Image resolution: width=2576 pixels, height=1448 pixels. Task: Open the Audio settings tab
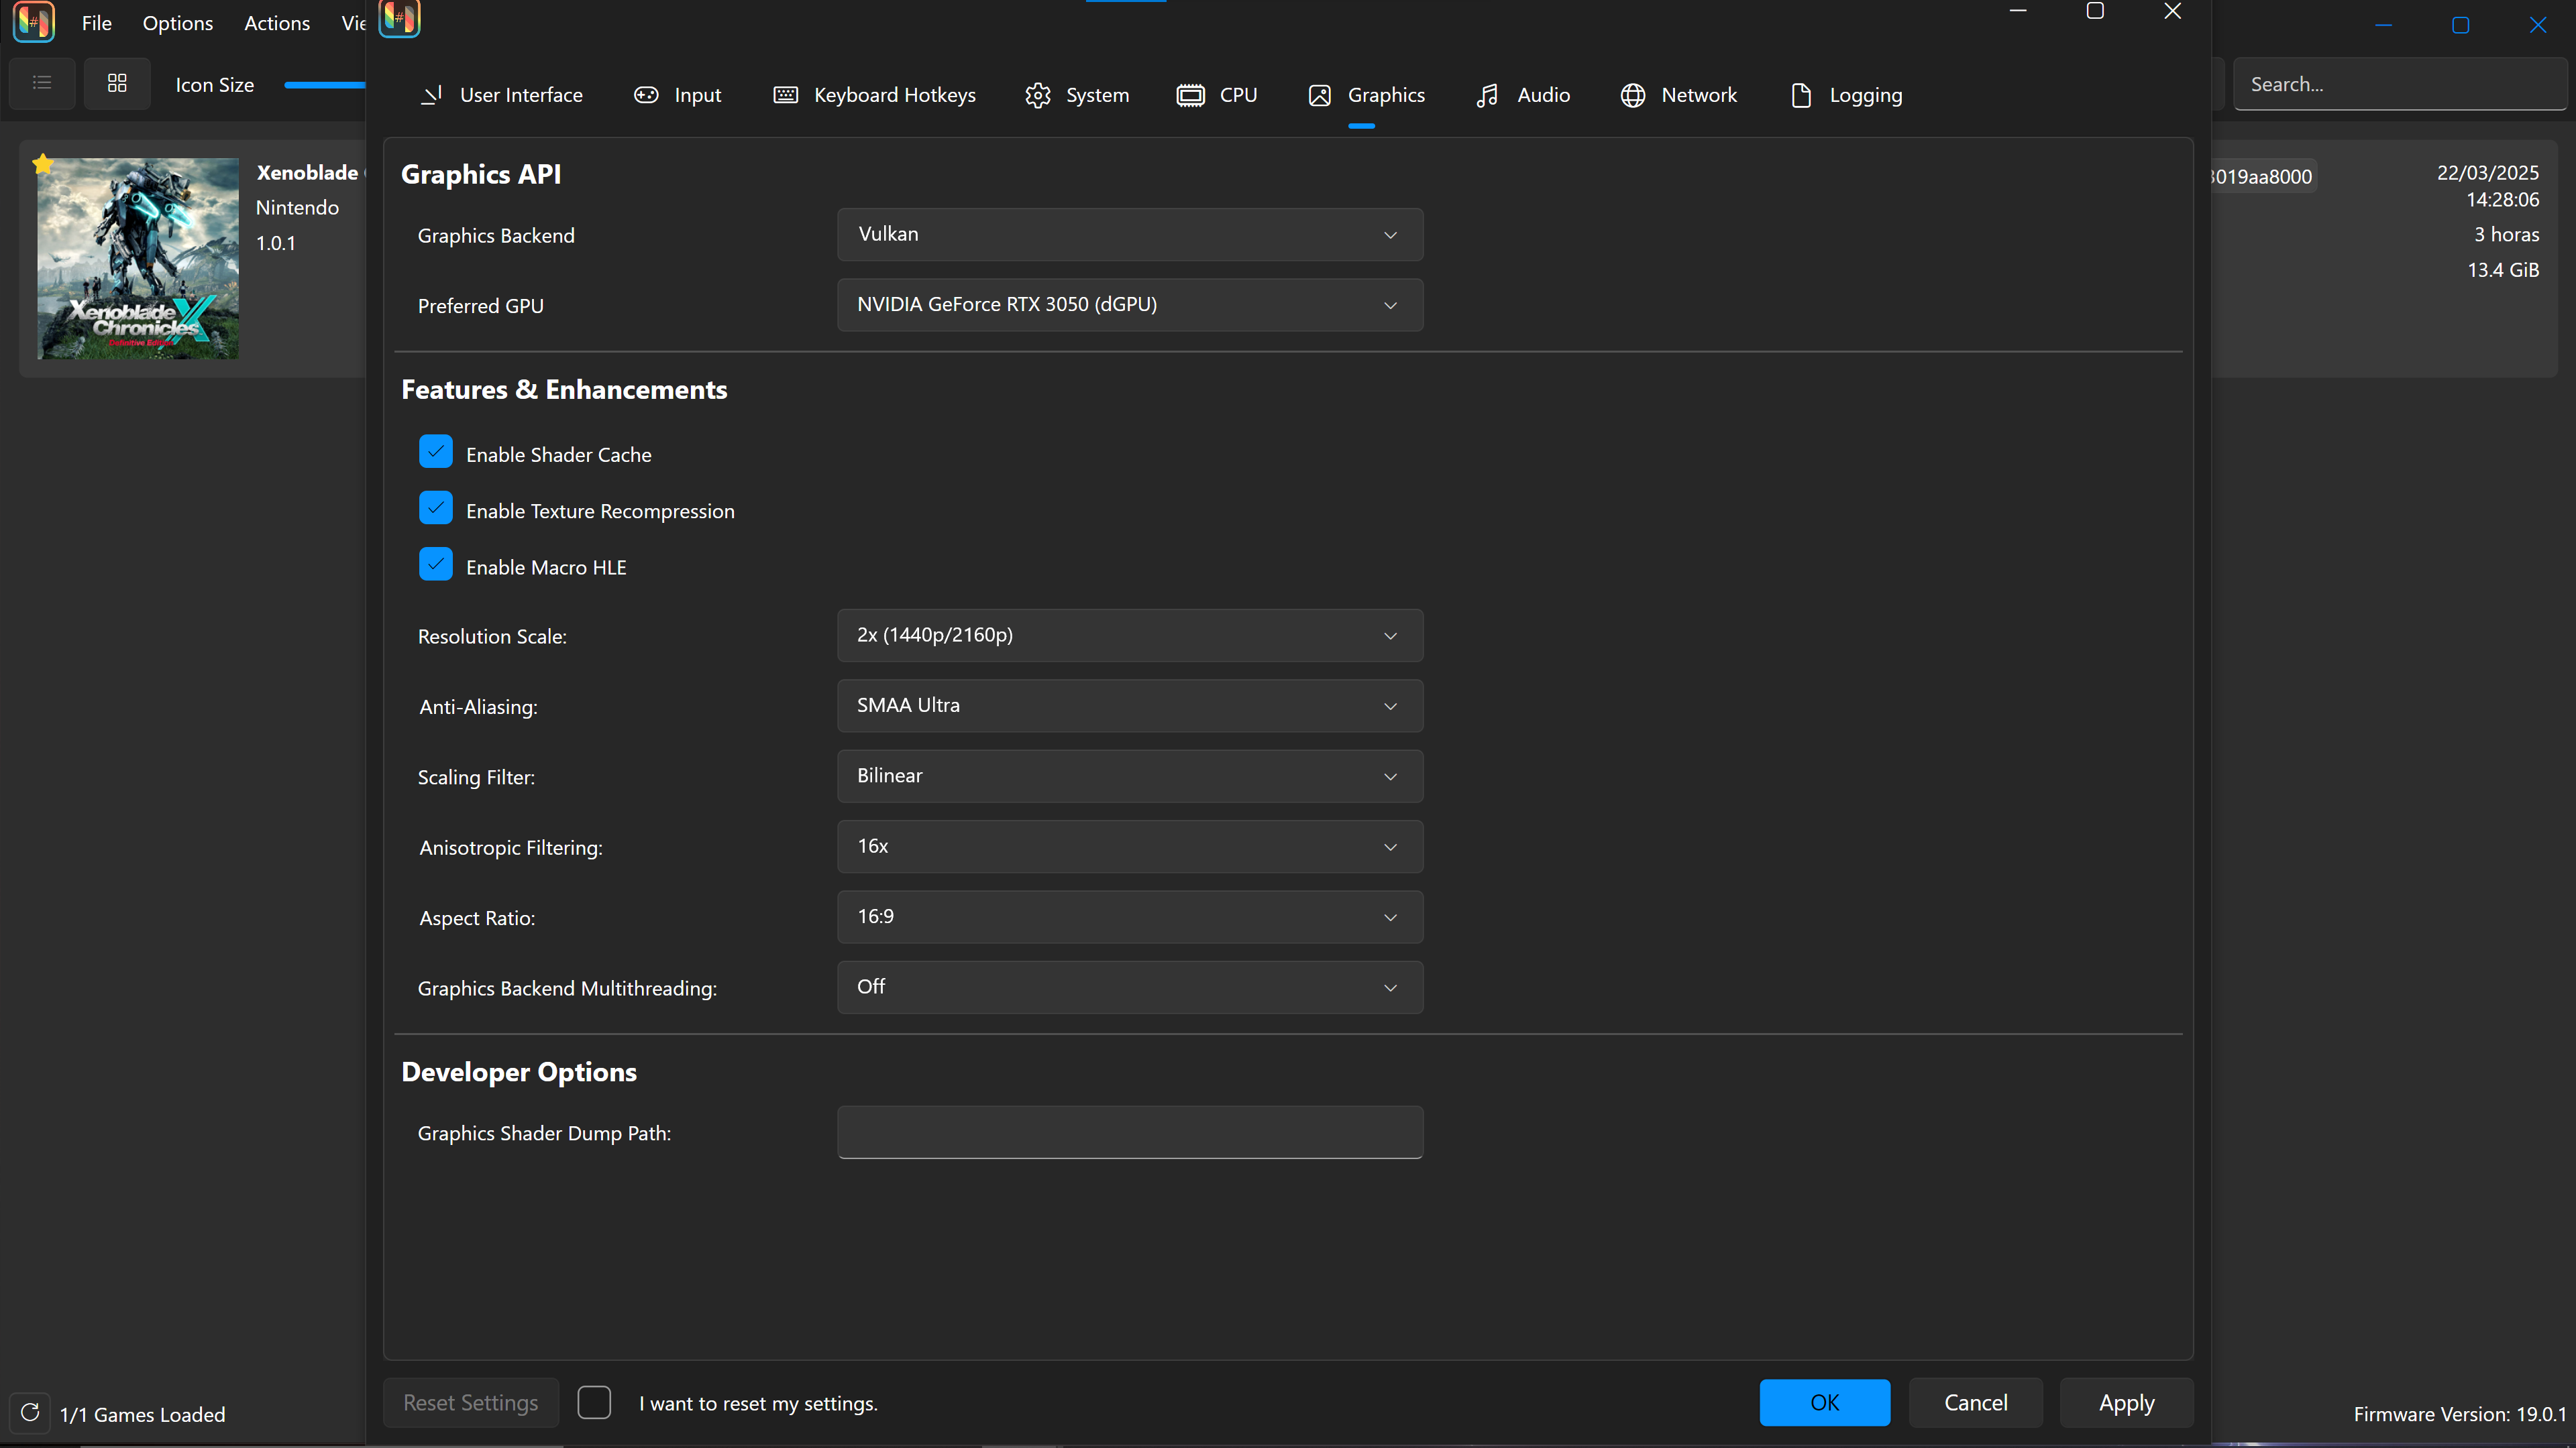point(1523,95)
